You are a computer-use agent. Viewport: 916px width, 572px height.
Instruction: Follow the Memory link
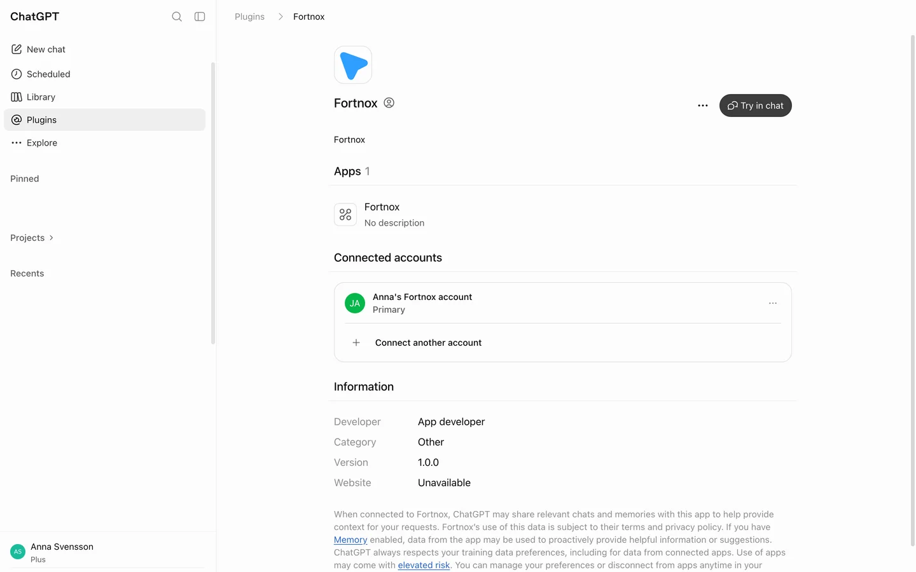(x=350, y=540)
